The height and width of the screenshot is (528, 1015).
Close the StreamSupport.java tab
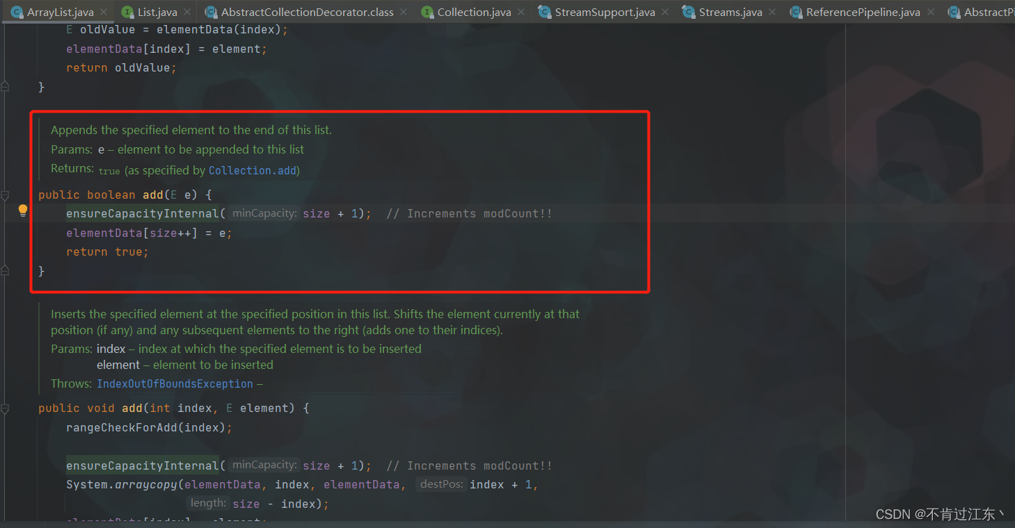pyautogui.click(x=666, y=12)
